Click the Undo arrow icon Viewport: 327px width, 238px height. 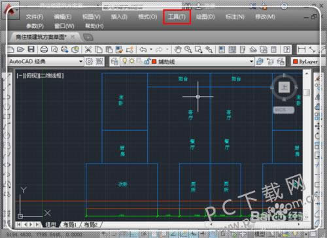[143, 50]
